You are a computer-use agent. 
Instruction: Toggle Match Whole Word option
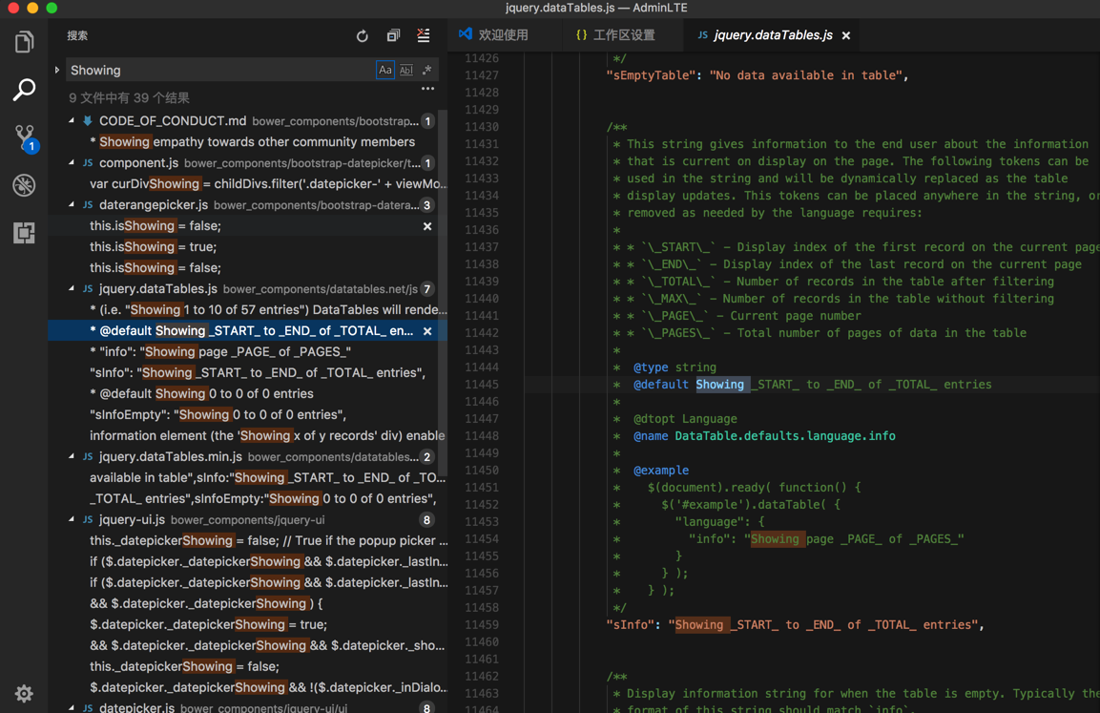click(x=406, y=70)
